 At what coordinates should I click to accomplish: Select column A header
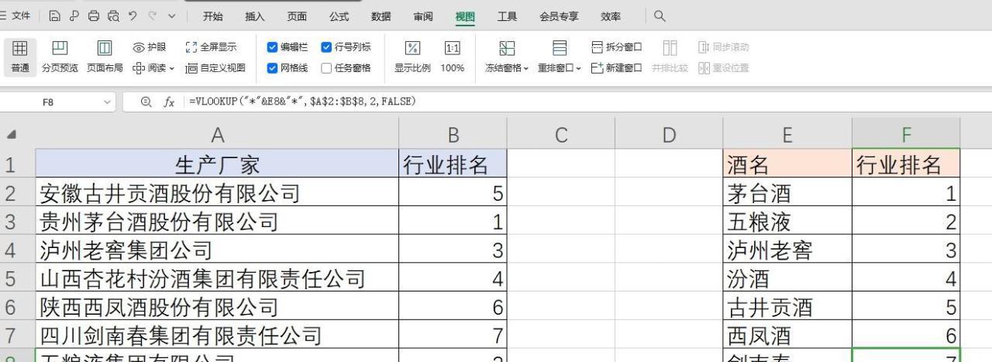(218, 135)
